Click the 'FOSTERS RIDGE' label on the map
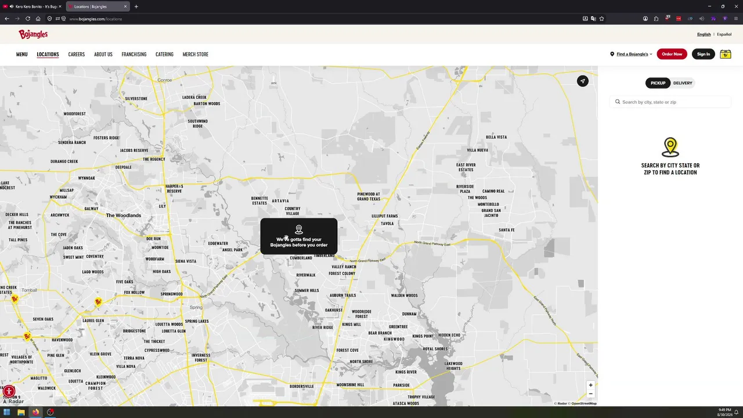This screenshot has height=418, width=743. point(106,138)
